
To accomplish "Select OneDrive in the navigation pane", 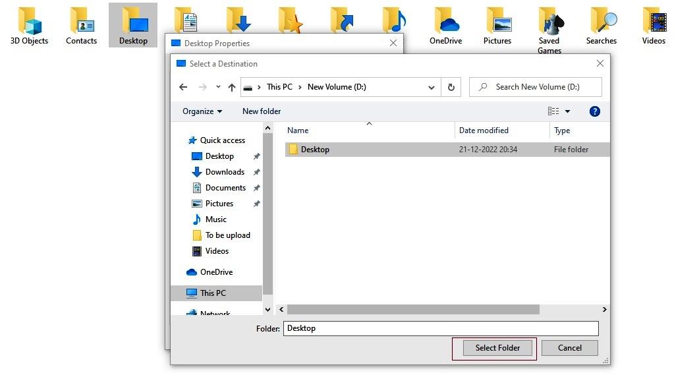I will pos(216,272).
